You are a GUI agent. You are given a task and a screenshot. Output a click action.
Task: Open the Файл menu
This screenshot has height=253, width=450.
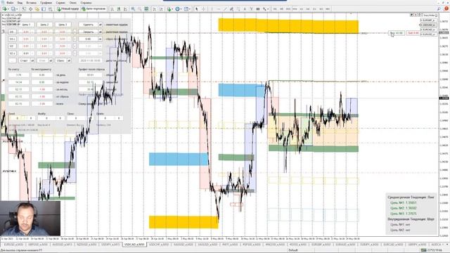(9, 3)
